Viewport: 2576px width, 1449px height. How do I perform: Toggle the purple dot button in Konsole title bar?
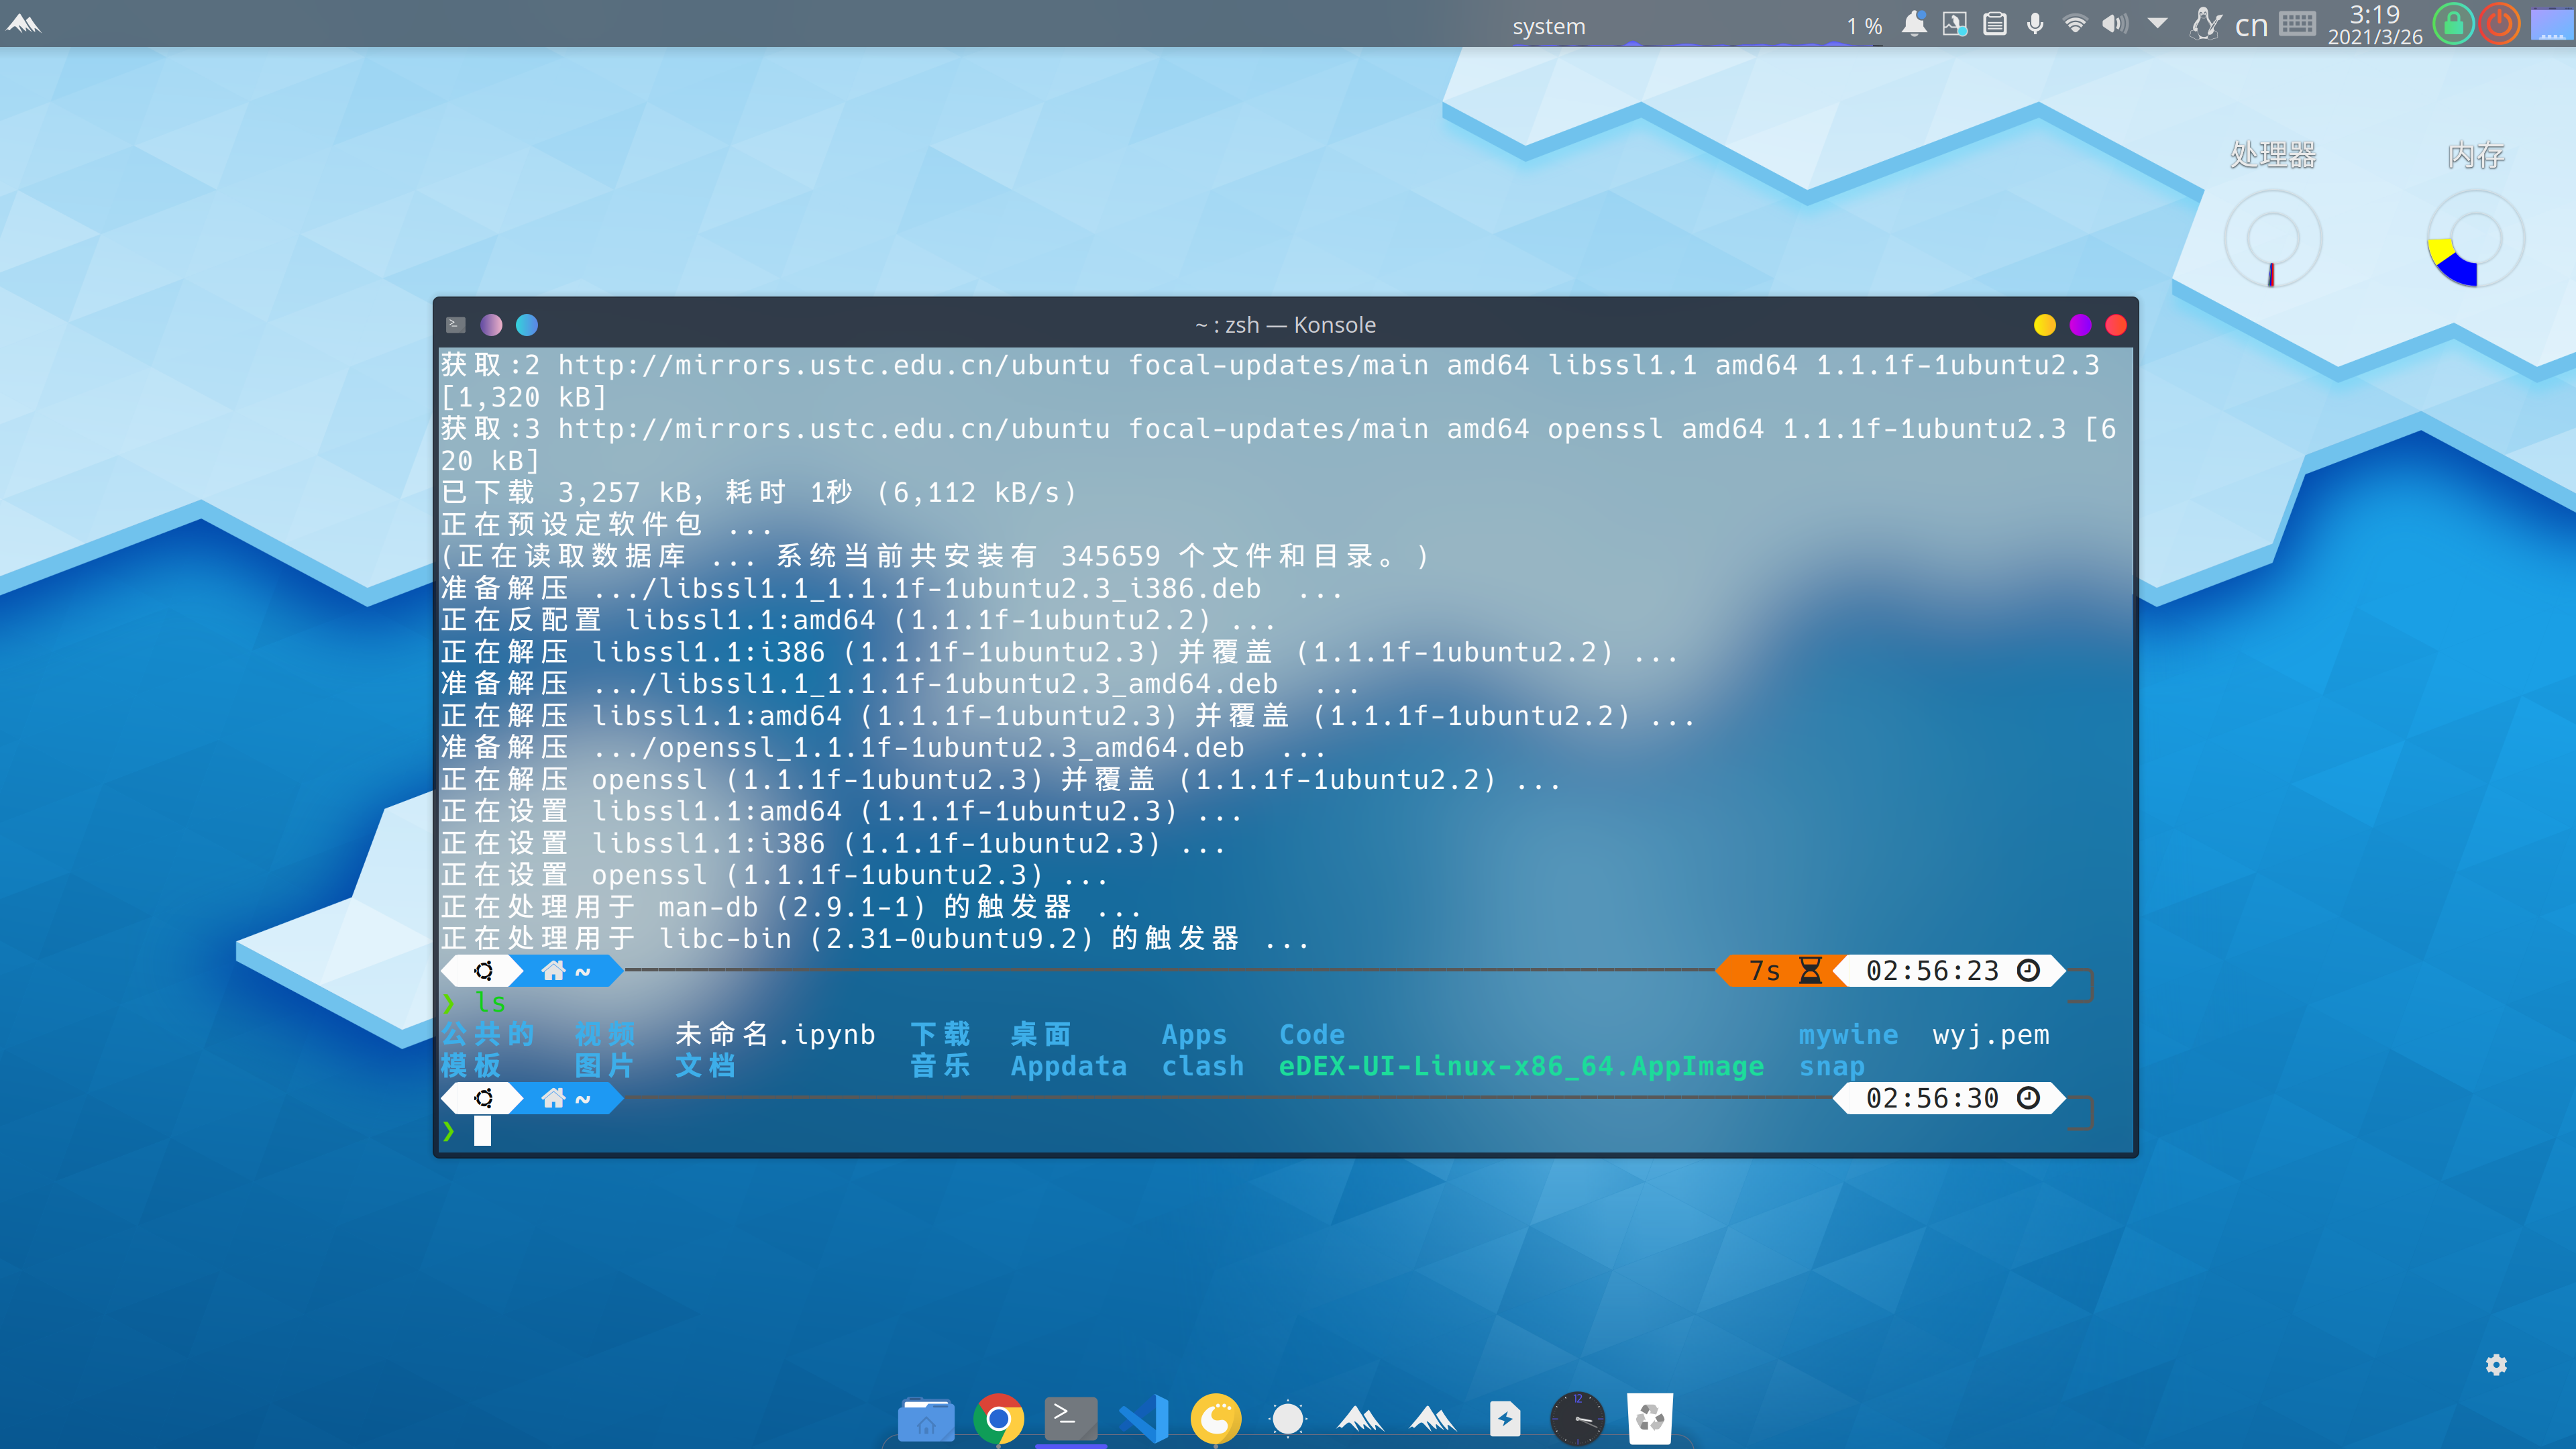click(491, 324)
